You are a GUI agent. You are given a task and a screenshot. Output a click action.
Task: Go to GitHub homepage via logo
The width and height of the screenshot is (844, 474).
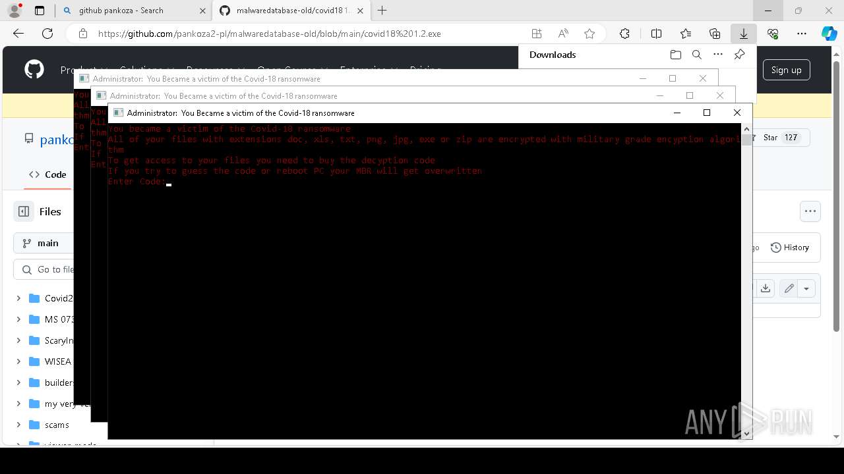tap(34, 70)
